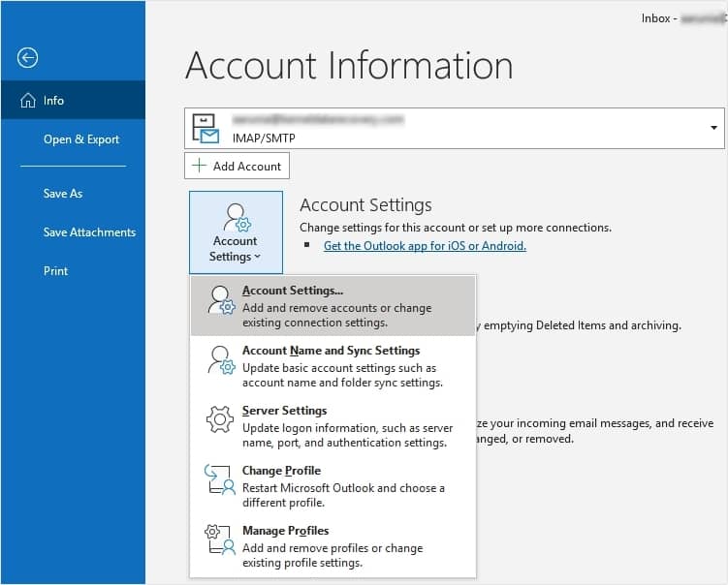Click the IMAP/SMTP account type text

264,138
